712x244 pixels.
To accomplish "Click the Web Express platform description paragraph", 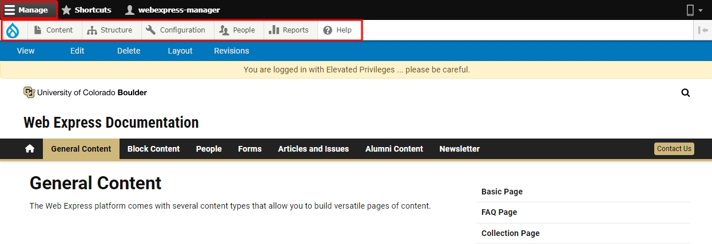I will [230, 206].
